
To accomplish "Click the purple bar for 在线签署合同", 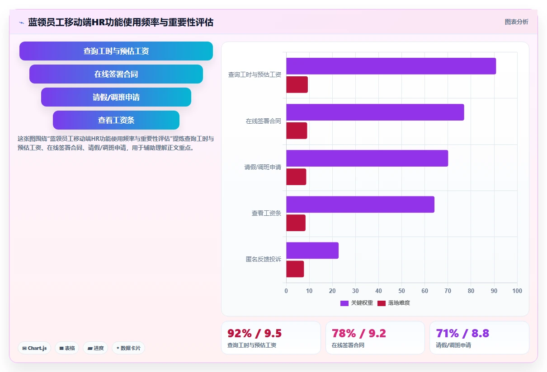I will pyautogui.click(x=375, y=112).
